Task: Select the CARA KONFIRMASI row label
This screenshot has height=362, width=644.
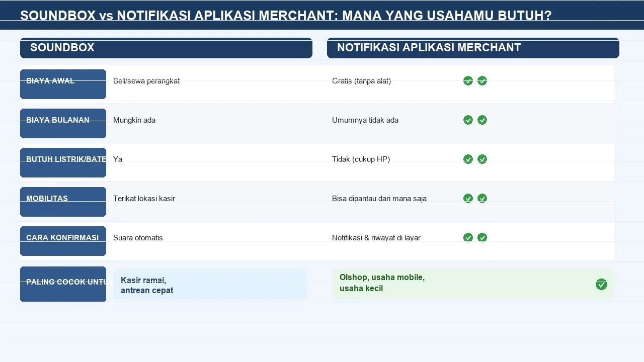Action: coord(63,241)
